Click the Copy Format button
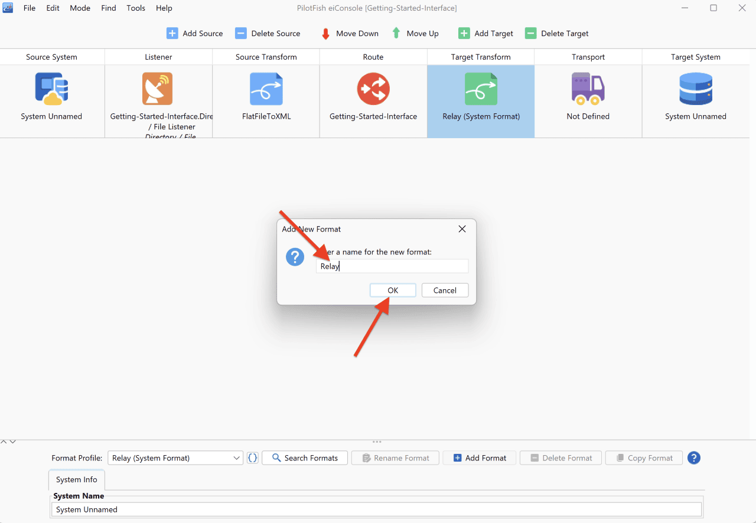This screenshot has width=756, height=523. coord(644,457)
